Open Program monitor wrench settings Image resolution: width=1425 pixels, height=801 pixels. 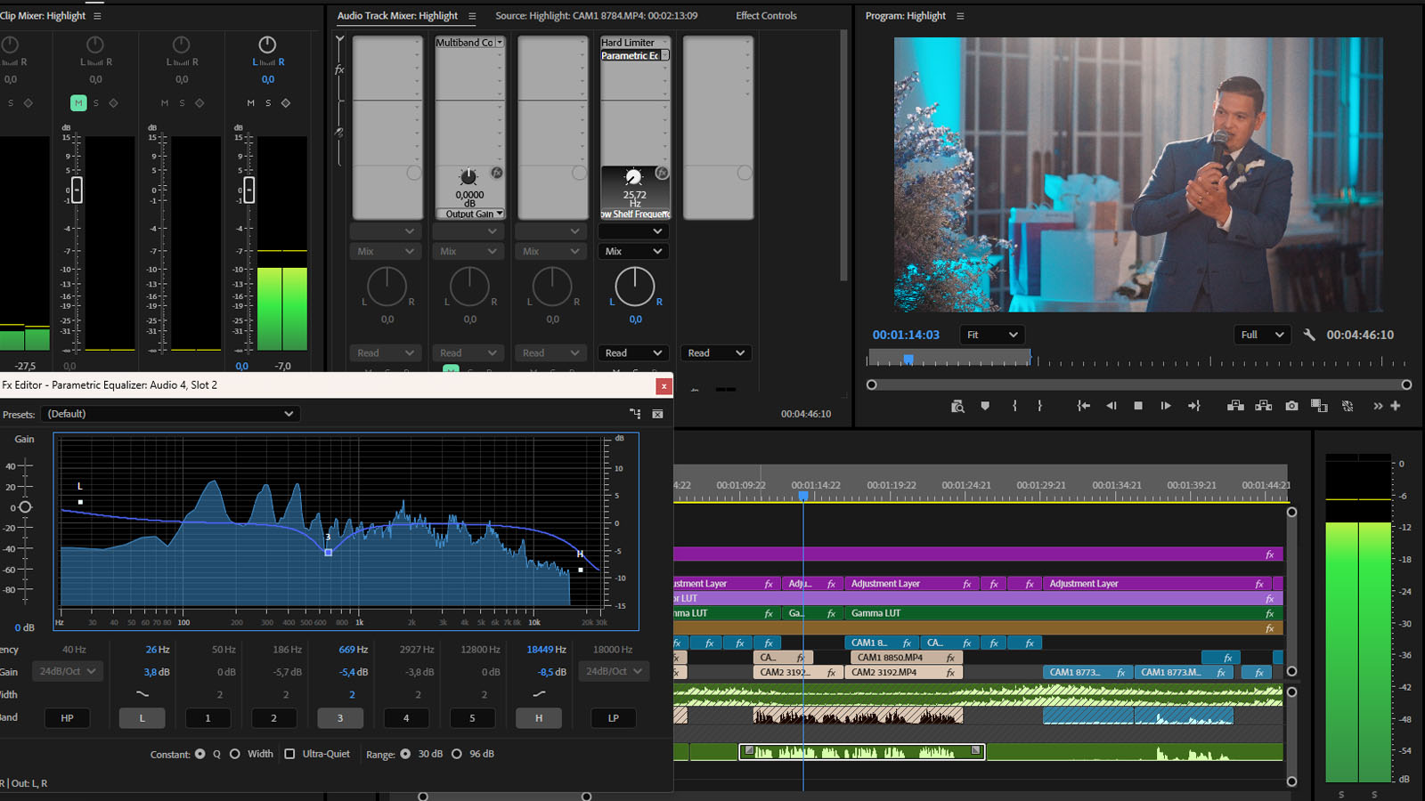click(1308, 335)
